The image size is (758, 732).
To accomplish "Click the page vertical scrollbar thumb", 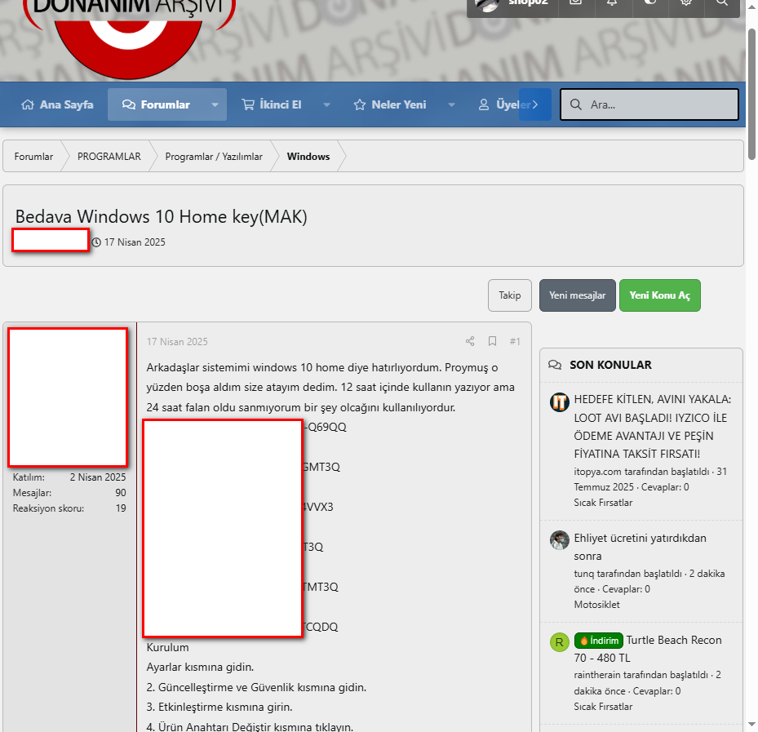I will [751, 95].
